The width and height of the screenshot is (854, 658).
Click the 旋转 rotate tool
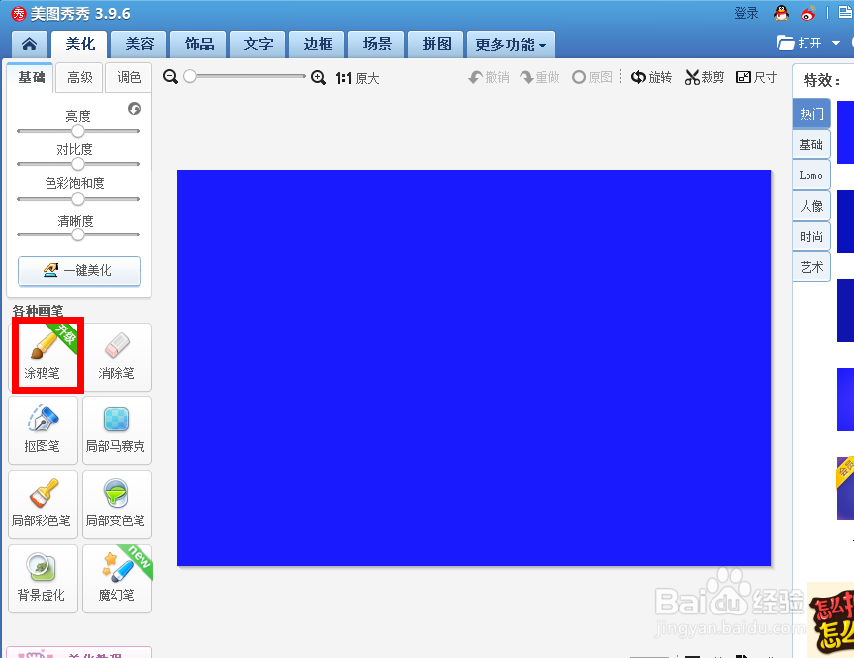click(x=651, y=78)
